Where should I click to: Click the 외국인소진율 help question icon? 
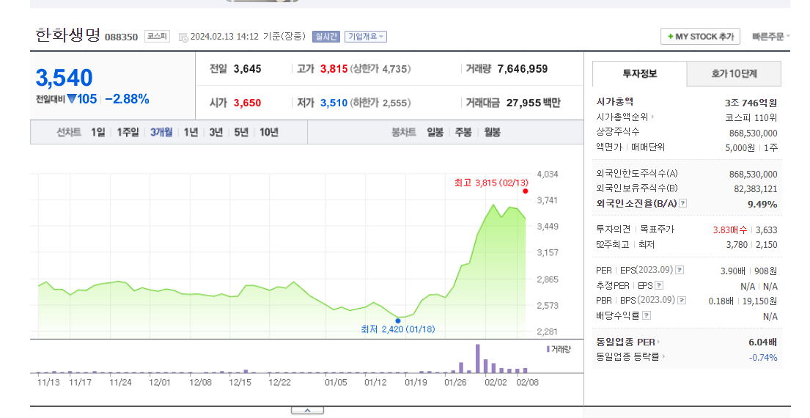pos(683,204)
